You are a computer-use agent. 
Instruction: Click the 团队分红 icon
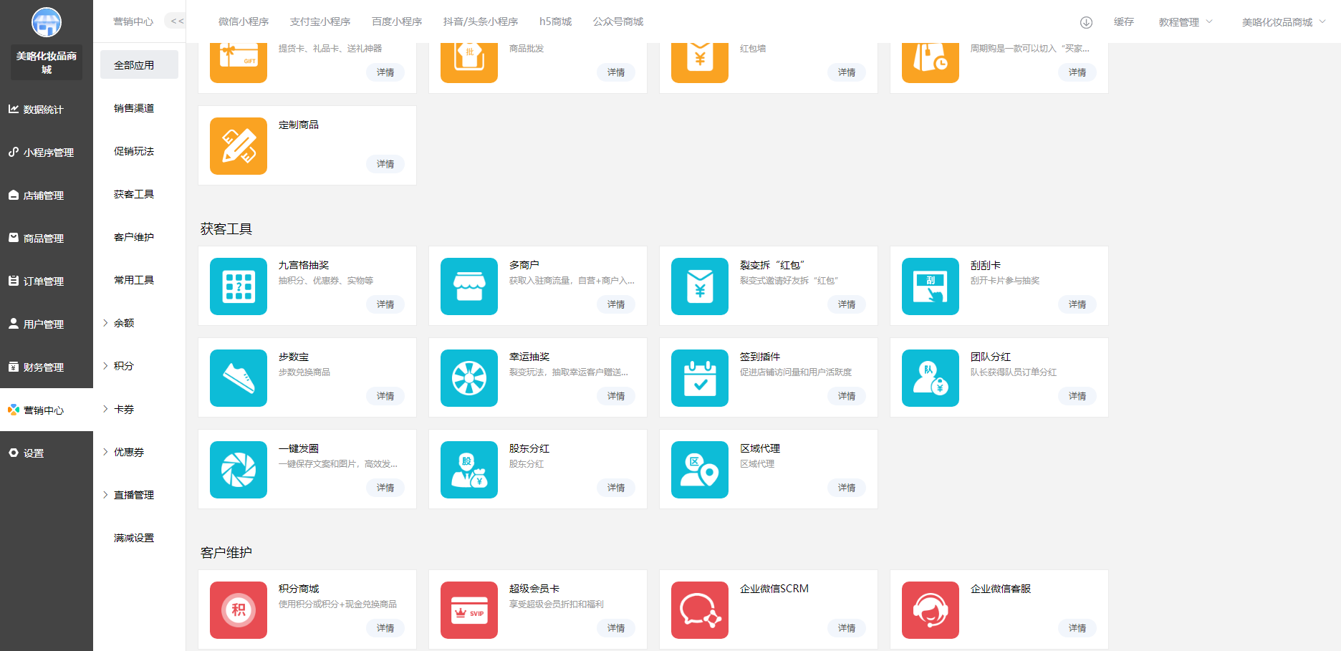point(931,378)
